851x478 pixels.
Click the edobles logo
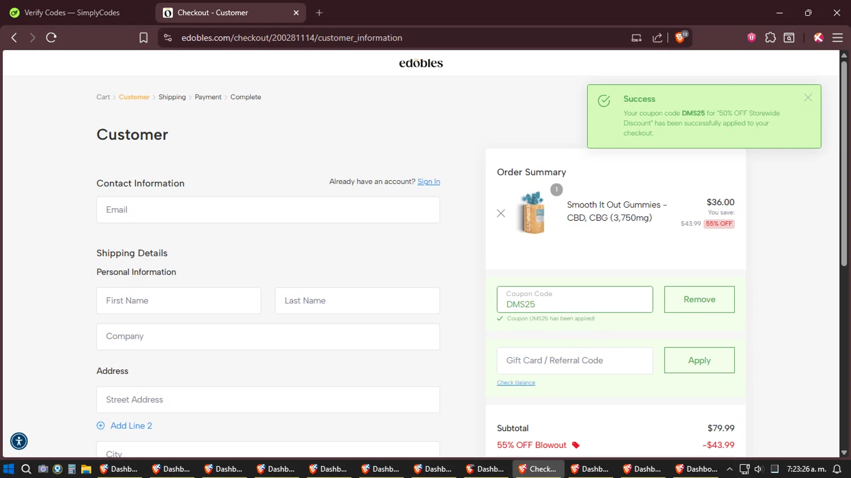click(421, 63)
